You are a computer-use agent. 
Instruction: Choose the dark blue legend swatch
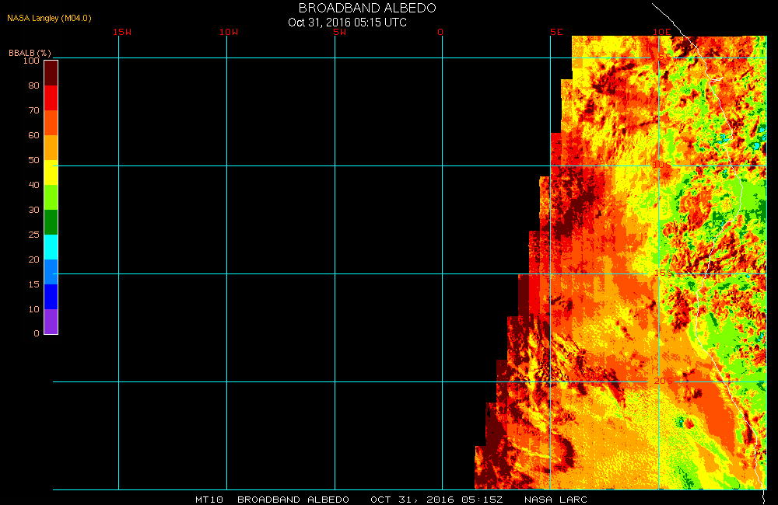tap(51, 297)
